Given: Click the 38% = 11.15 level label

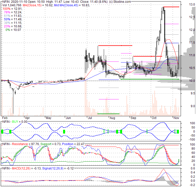Looking at the screenshot, I should pos(13,23).
